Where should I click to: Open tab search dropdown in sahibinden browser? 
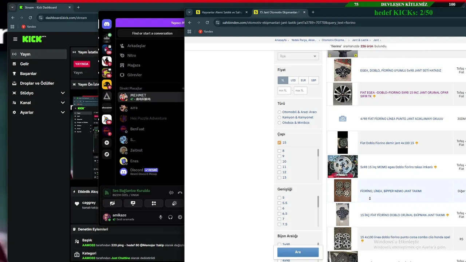189,12
